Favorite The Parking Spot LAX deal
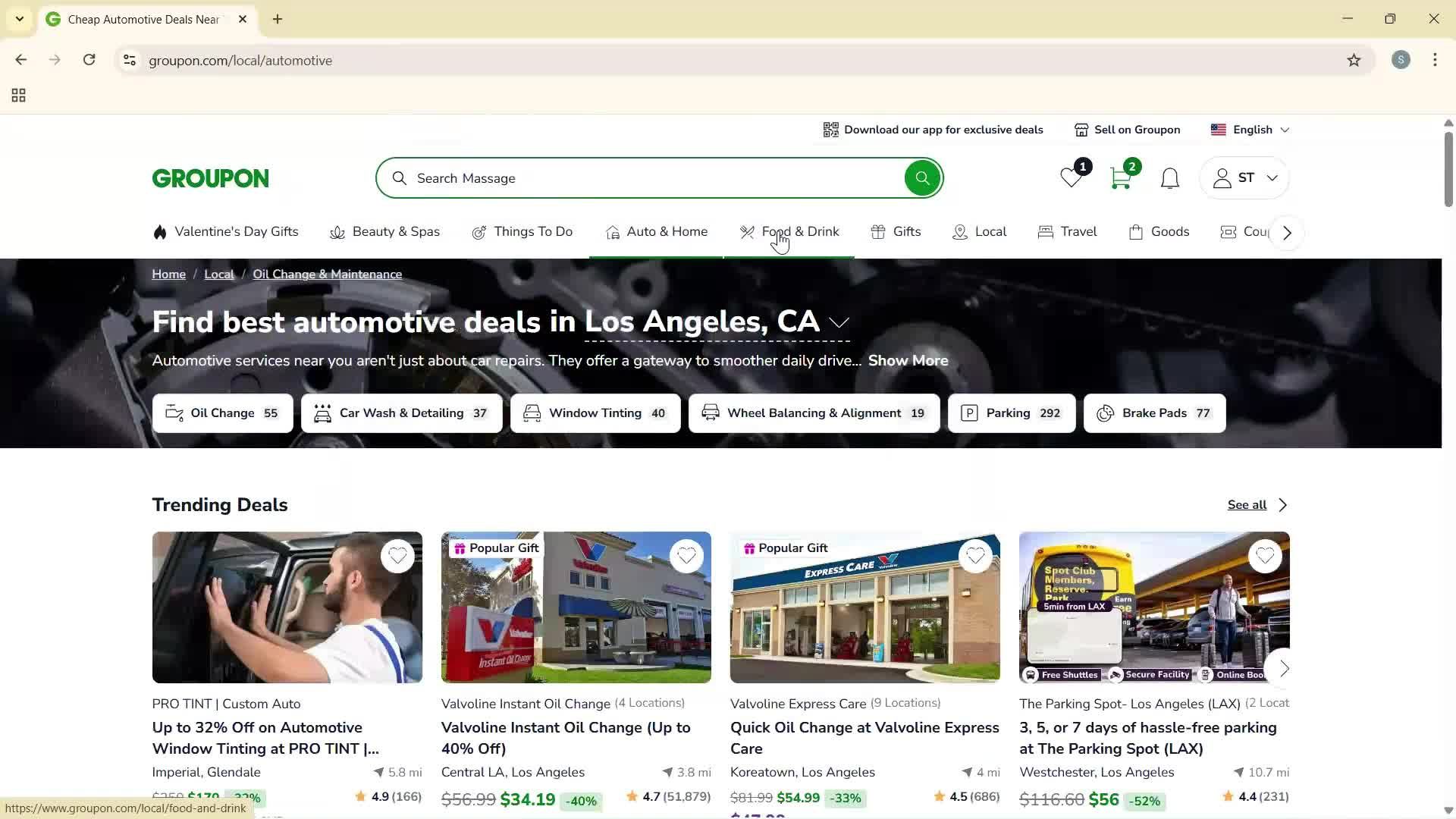The image size is (1456, 819). pos(1264,556)
